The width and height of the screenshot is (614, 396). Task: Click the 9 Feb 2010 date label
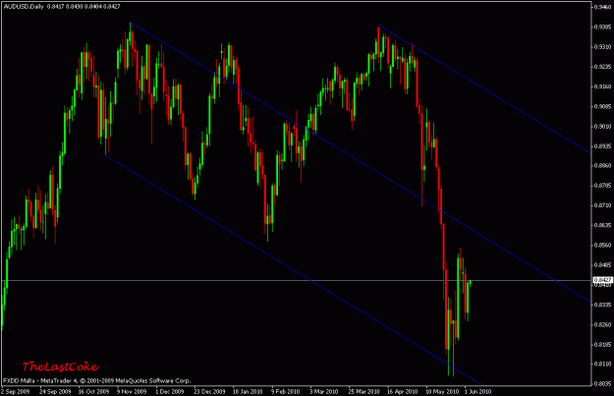click(x=286, y=391)
